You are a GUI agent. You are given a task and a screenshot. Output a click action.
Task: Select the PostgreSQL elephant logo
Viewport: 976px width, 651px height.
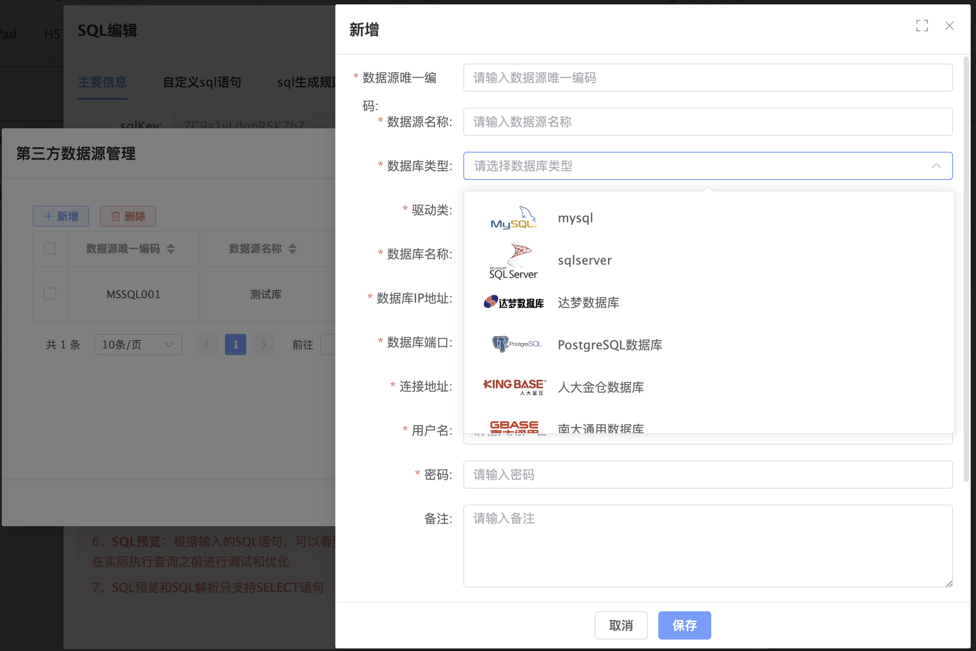[516, 344]
